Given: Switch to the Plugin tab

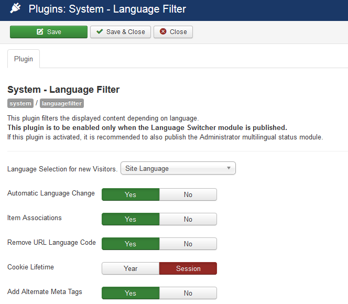Looking at the screenshot, I should coord(24,59).
